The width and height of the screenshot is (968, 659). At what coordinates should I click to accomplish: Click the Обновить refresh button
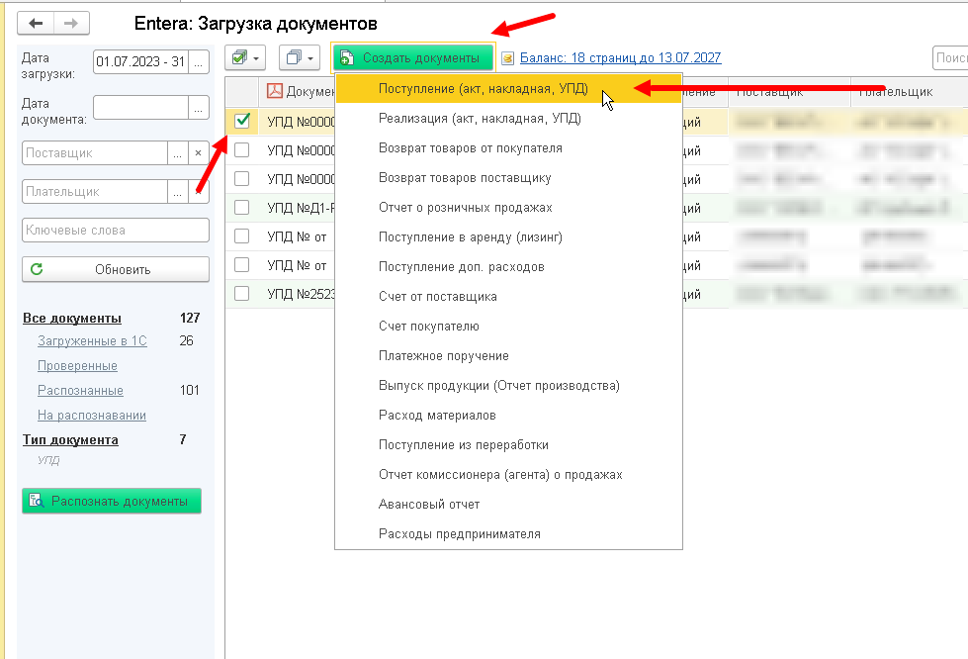[116, 269]
